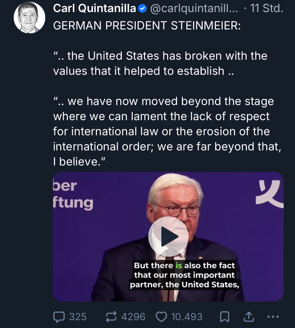Click the repost count 4296

click(x=133, y=317)
